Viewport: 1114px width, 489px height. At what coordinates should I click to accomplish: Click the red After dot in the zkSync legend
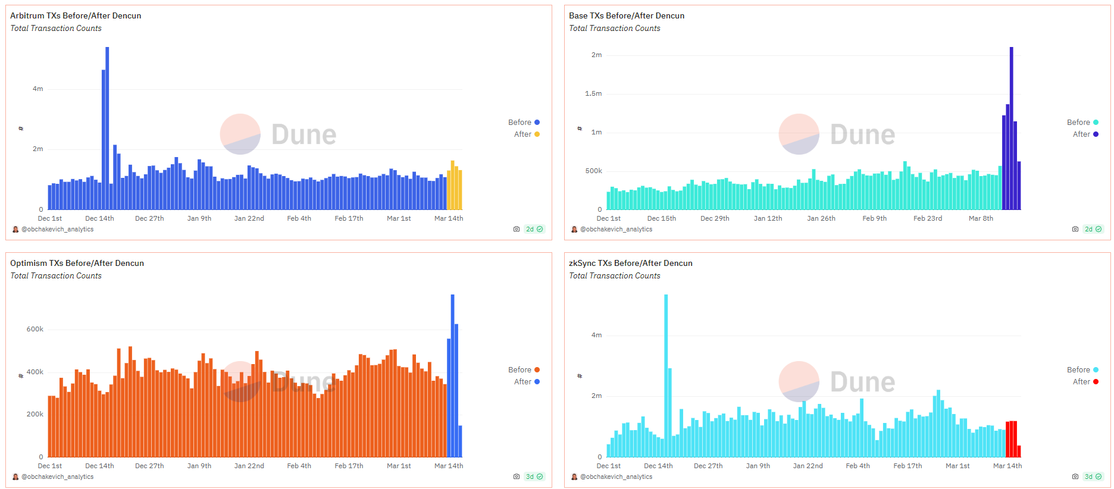[x=1096, y=382]
